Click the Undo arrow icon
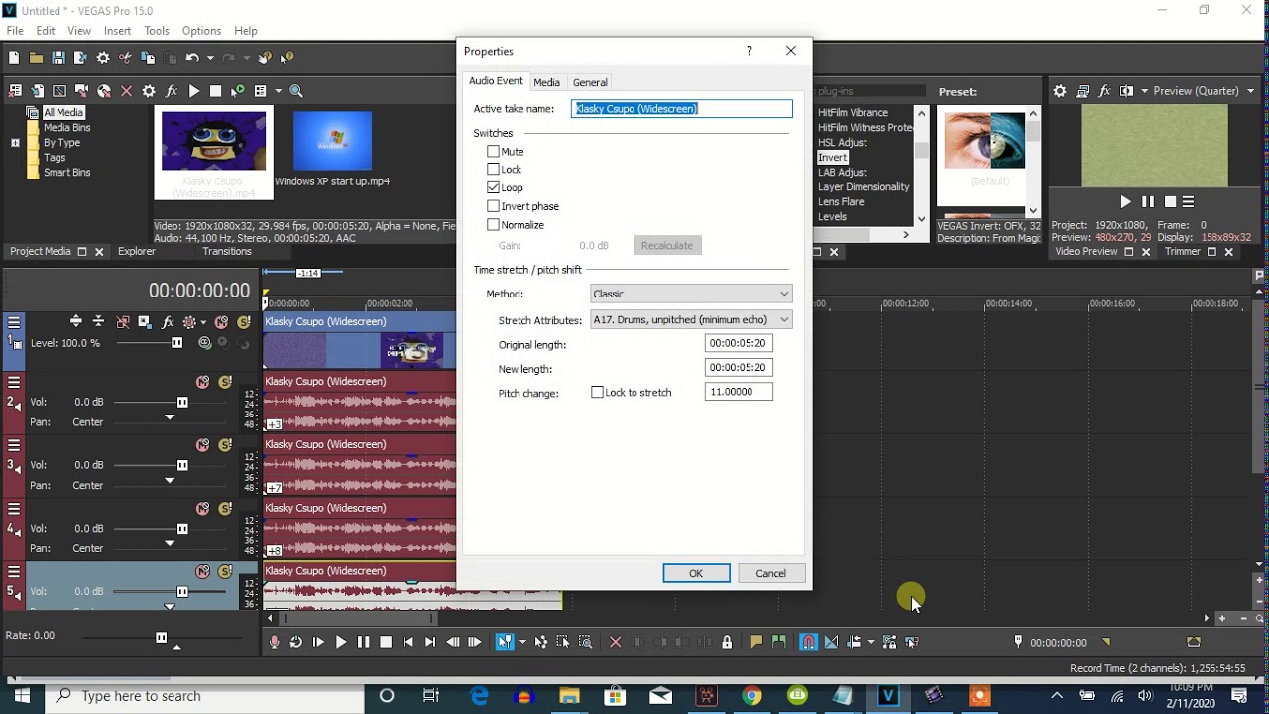The height and width of the screenshot is (714, 1269). (x=191, y=59)
